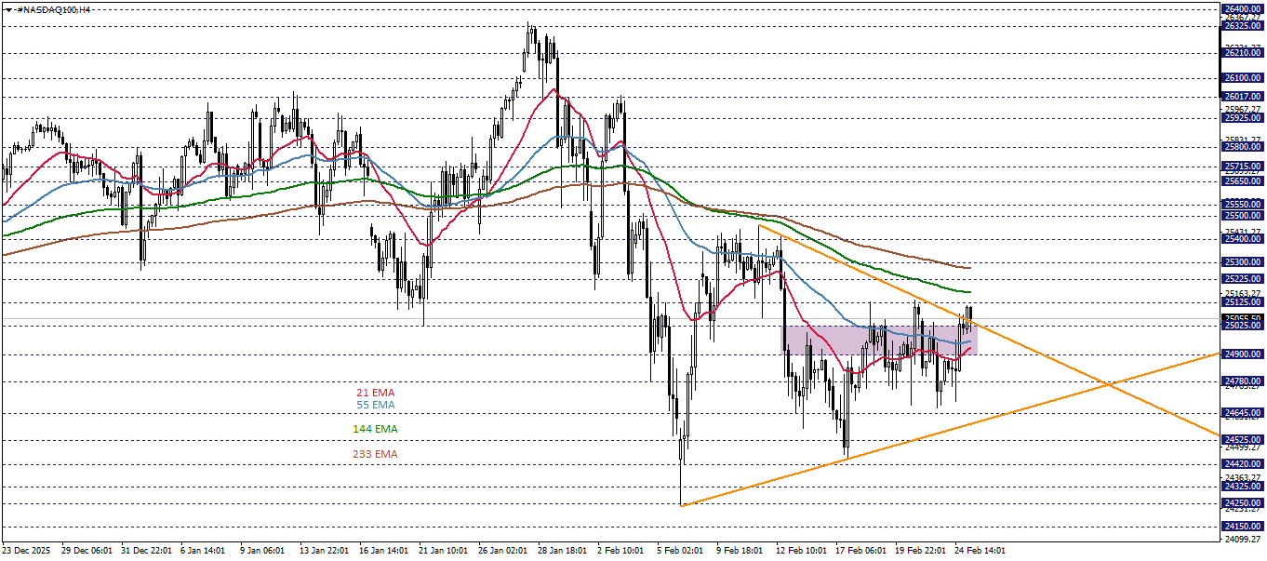Image resolution: width=1267 pixels, height=561 pixels.
Task: Expand the #NASDAQ100 symbol dropdown arrow
Action: point(8,9)
